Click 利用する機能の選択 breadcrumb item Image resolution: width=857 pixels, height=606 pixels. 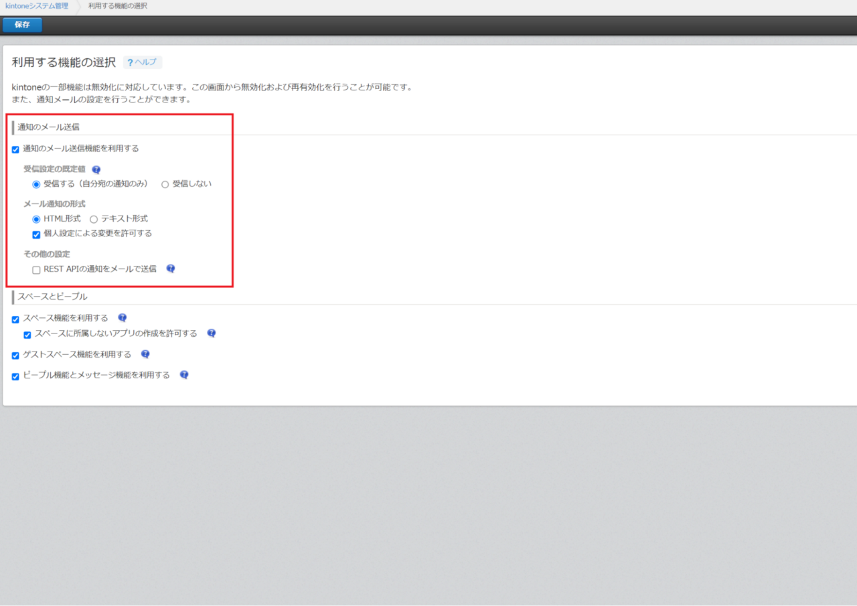pyautogui.click(x=118, y=6)
